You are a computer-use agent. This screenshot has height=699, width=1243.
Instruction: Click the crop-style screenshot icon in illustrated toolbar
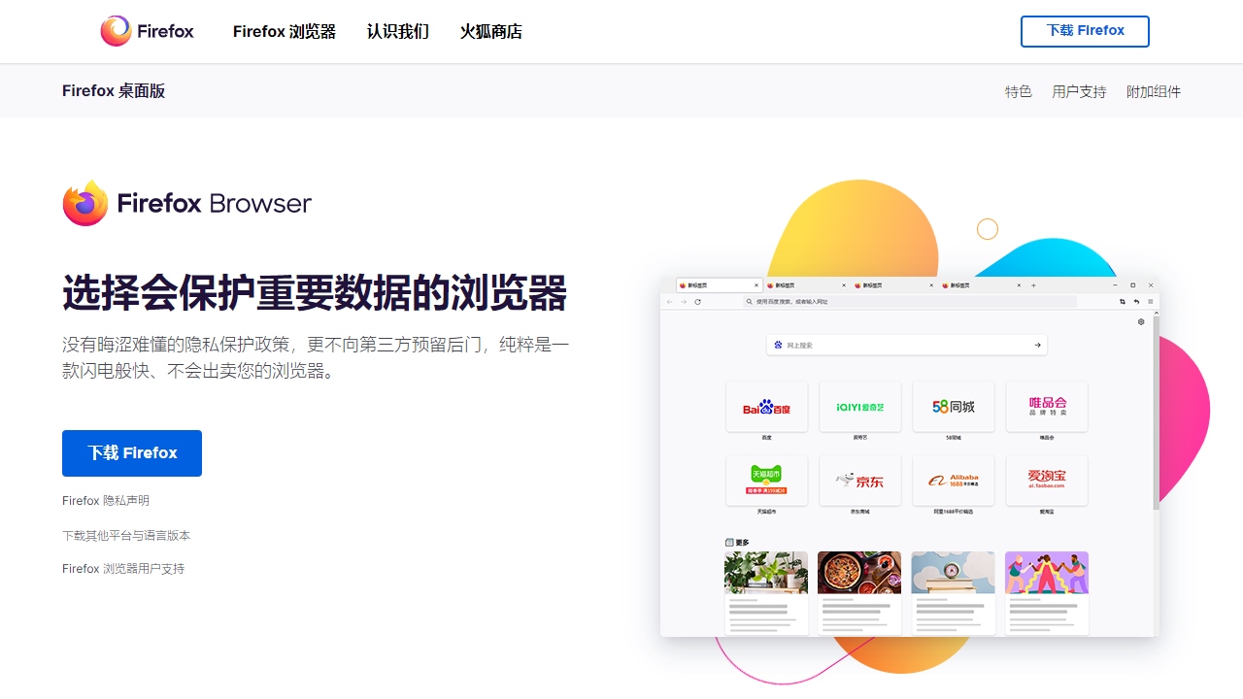tap(1123, 302)
